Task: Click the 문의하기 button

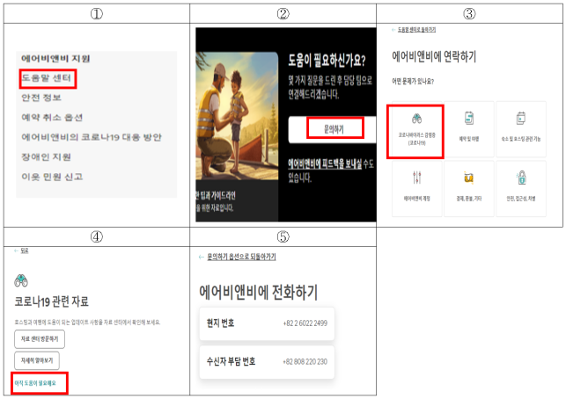Action: 332,129
